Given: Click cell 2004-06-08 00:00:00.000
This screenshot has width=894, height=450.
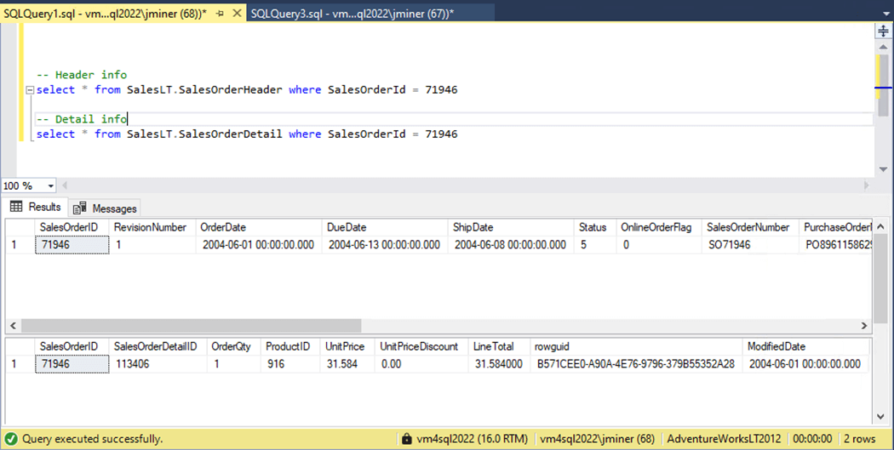Looking at the screenshot, I should (x=511, y=245).
